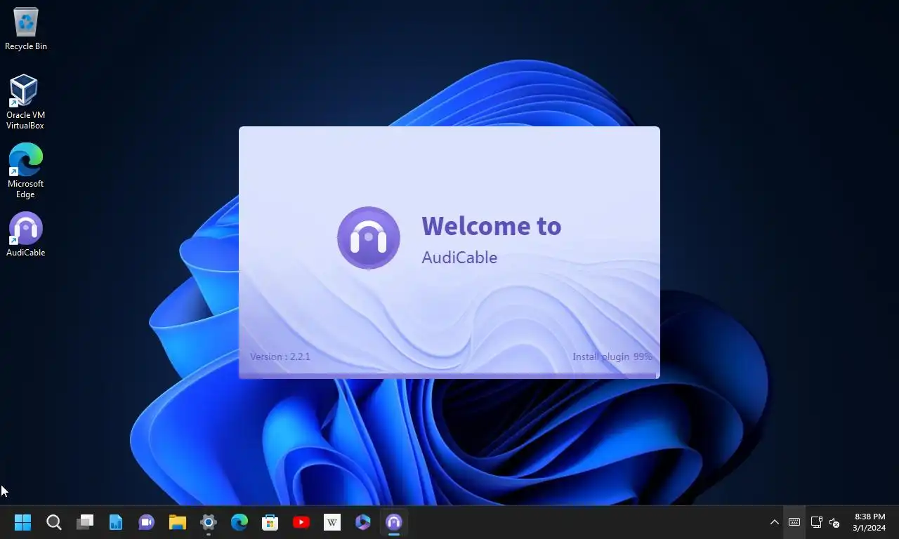899x539 pixels.
Task: Click the 'AudiCable' splash subtitle
Action: click(459, 258)
